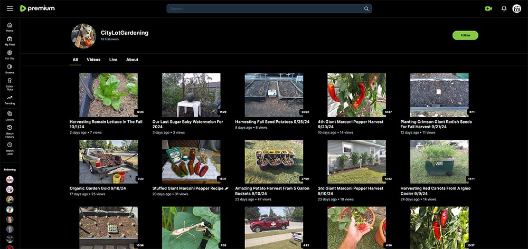The width and height of the screenshot is (528, 249).
Task: Open For You in the sidebar
Action: [10, 55]
